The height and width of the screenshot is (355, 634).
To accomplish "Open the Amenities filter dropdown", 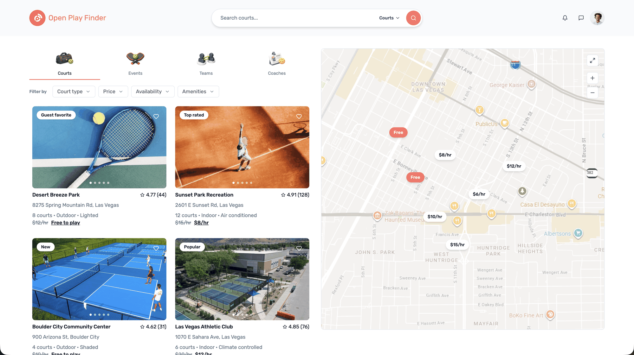I will [x=198, y=92].
